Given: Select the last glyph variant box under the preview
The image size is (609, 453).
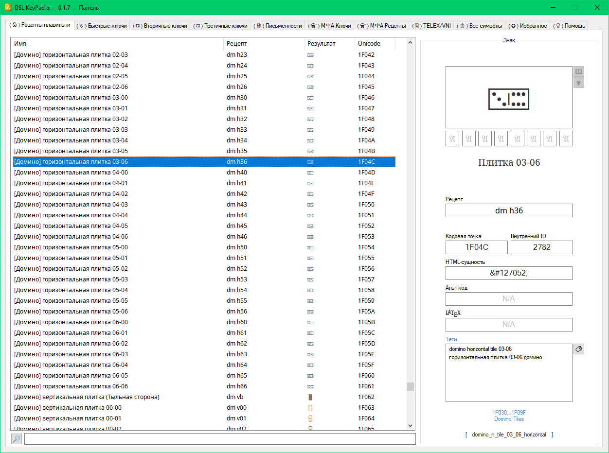Looking at the screenshot, I should (566, 139).
